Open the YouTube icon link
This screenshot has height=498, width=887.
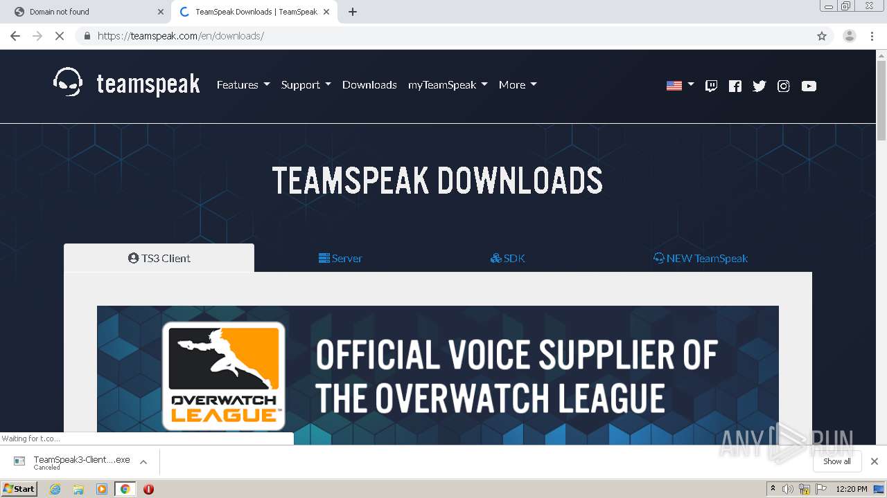point(809,86)
